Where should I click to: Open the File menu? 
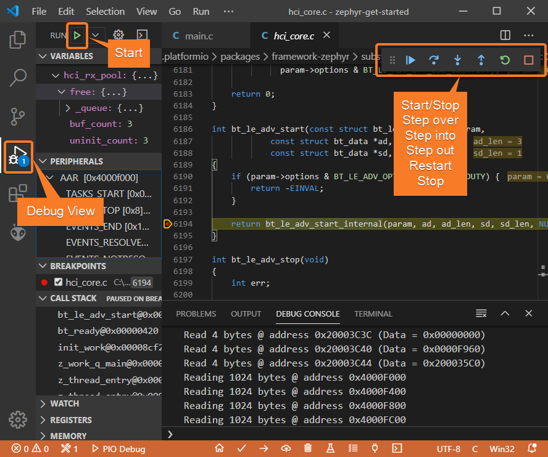[x=39, y=12]
